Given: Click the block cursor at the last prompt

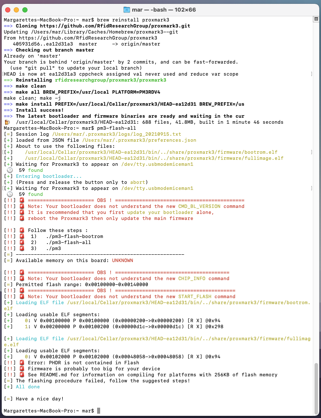Looking at the screenshot, I should 99,411.
